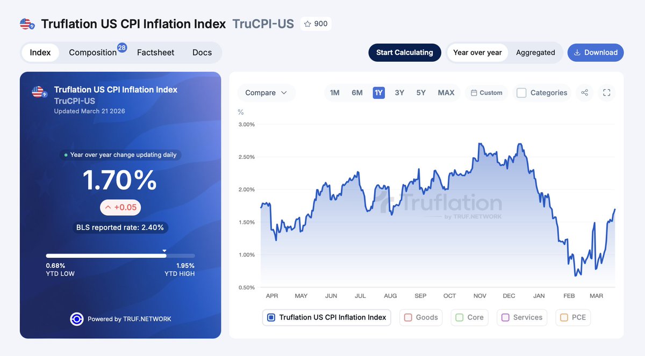Viewport: 645px width, 356px height.
Task: Choose the MAX time range
Action: [x=446, y=93]
